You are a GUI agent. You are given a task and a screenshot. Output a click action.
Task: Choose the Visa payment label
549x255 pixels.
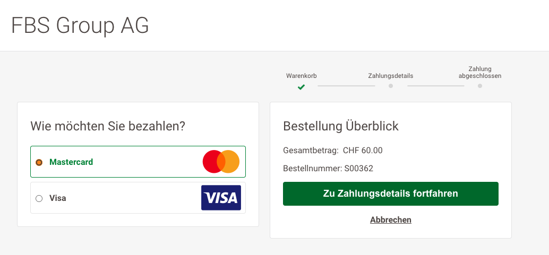(x=58, y=198)
